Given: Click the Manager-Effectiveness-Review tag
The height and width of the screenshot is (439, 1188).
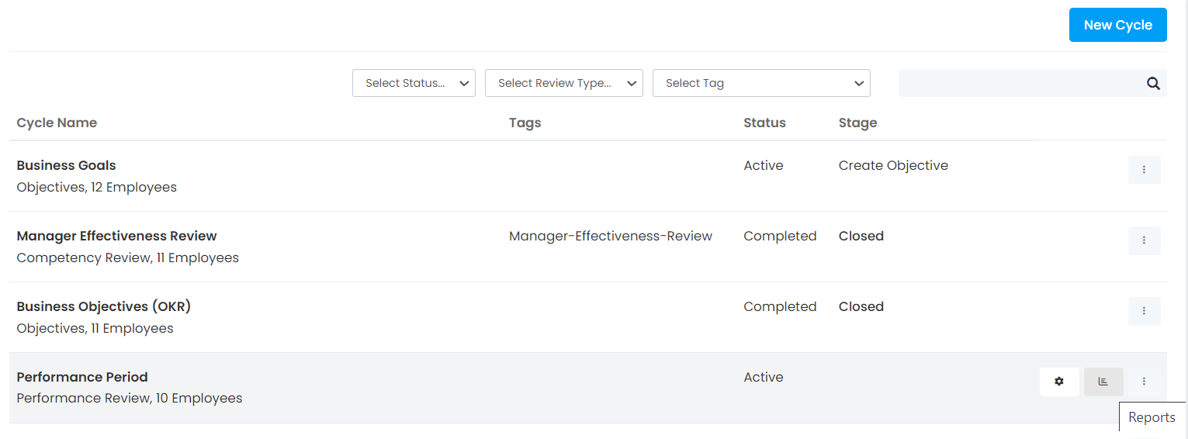Looking at the screenshot, I should click(x=610, y=236).
